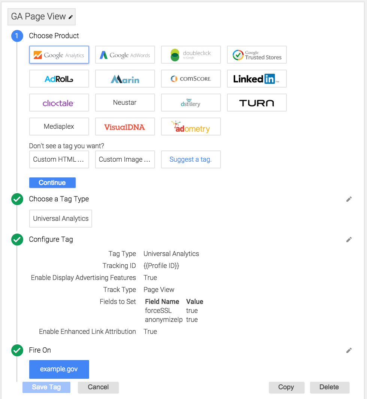The image size is (367, 399).
Task: Select the TURN product tile
Action: [257, 103]
